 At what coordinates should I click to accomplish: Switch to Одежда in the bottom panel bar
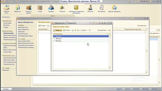pyautogui.click(x=118, y=89)
